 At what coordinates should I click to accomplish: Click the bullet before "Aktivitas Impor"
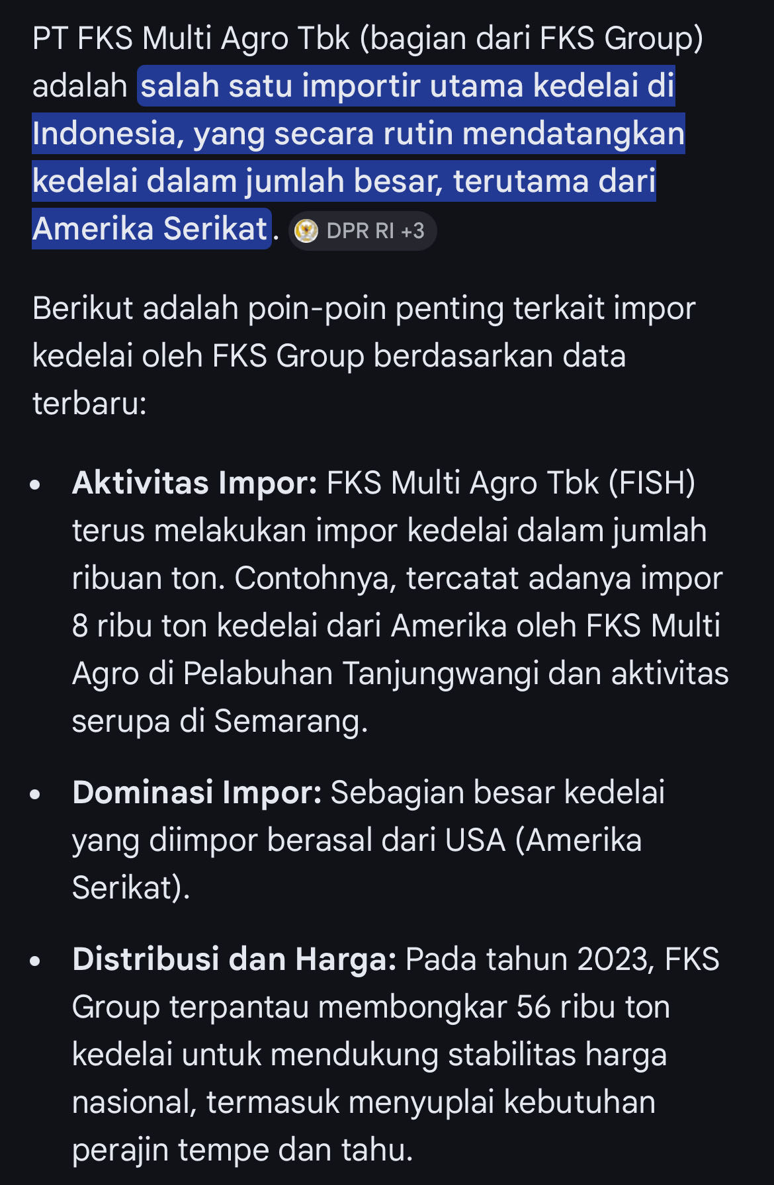pyautogui.click(x=36, y=485)
